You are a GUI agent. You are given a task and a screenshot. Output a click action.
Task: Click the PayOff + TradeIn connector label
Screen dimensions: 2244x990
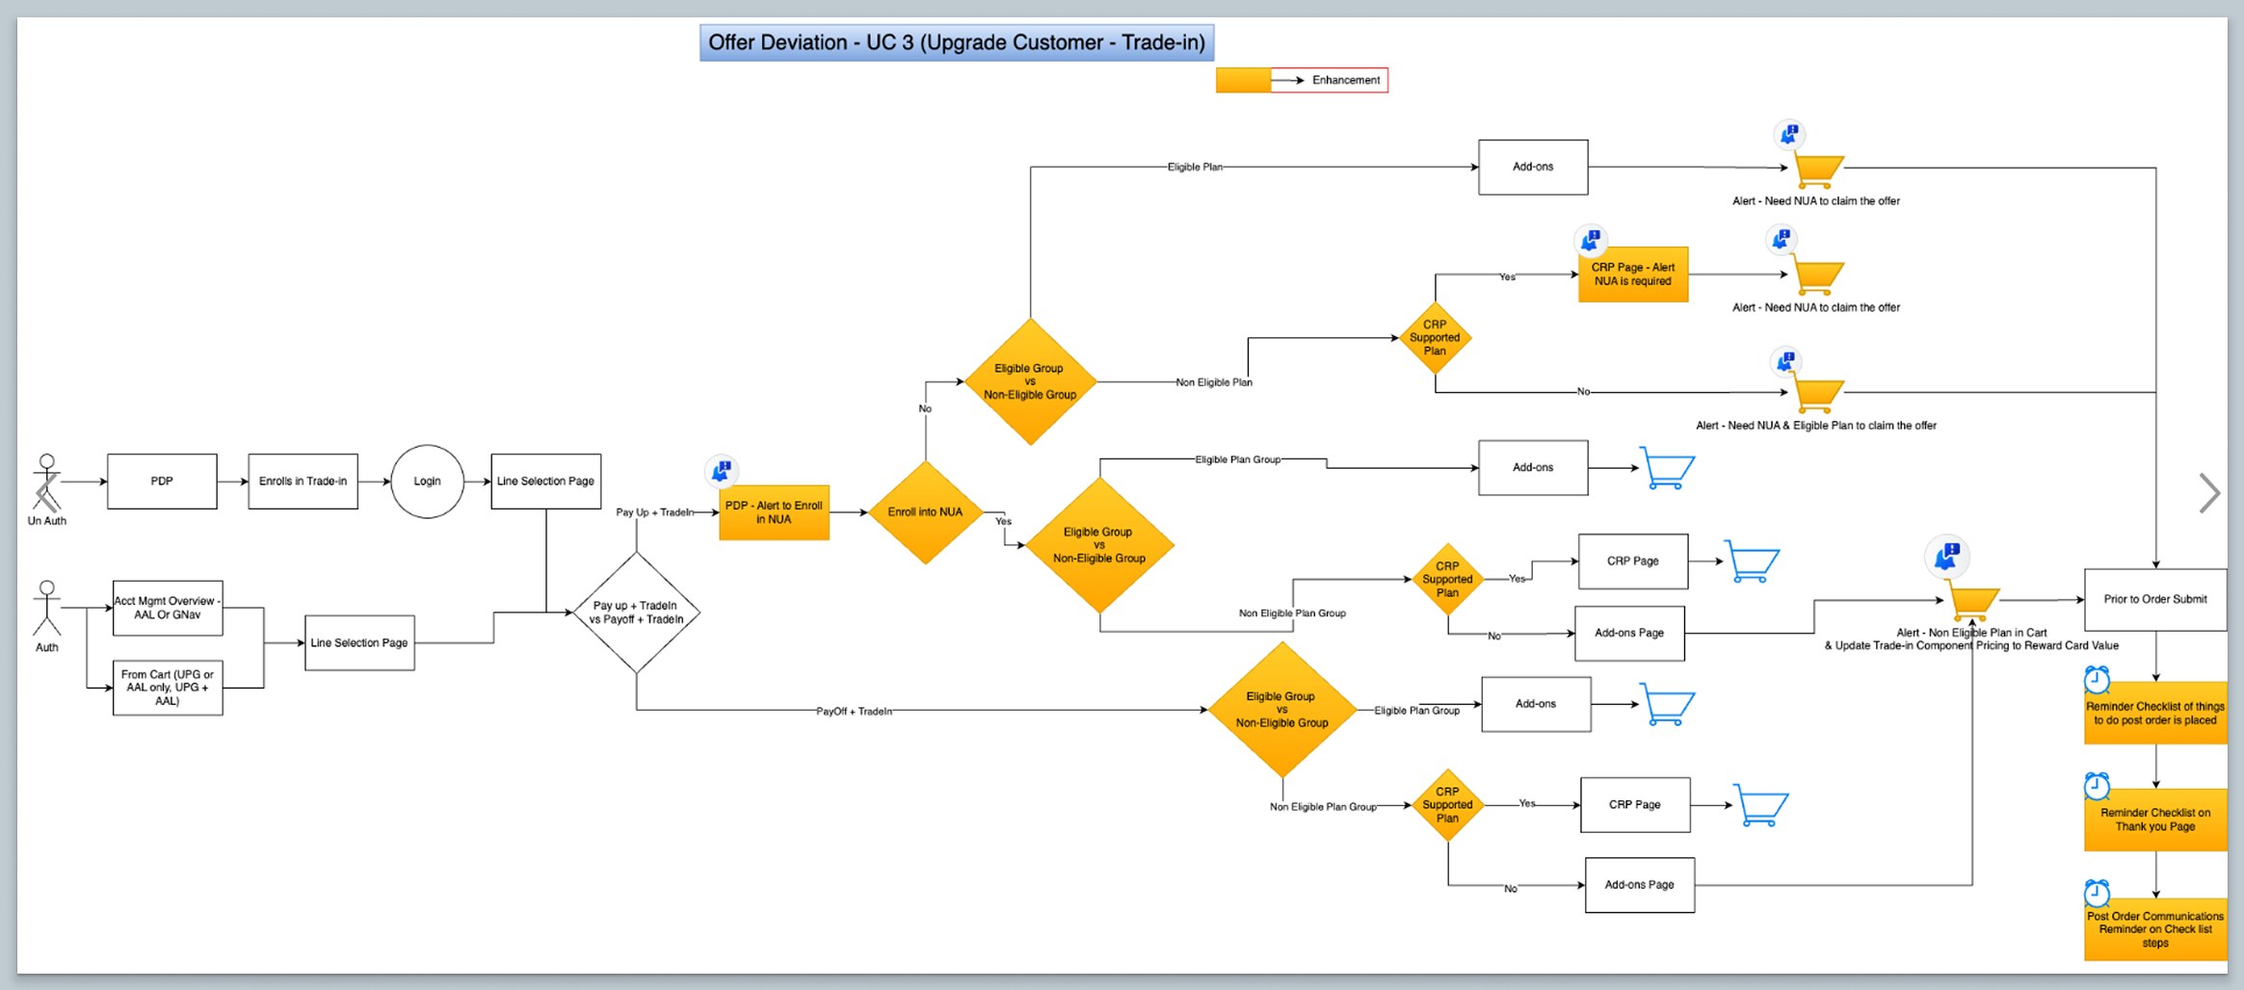854,711
